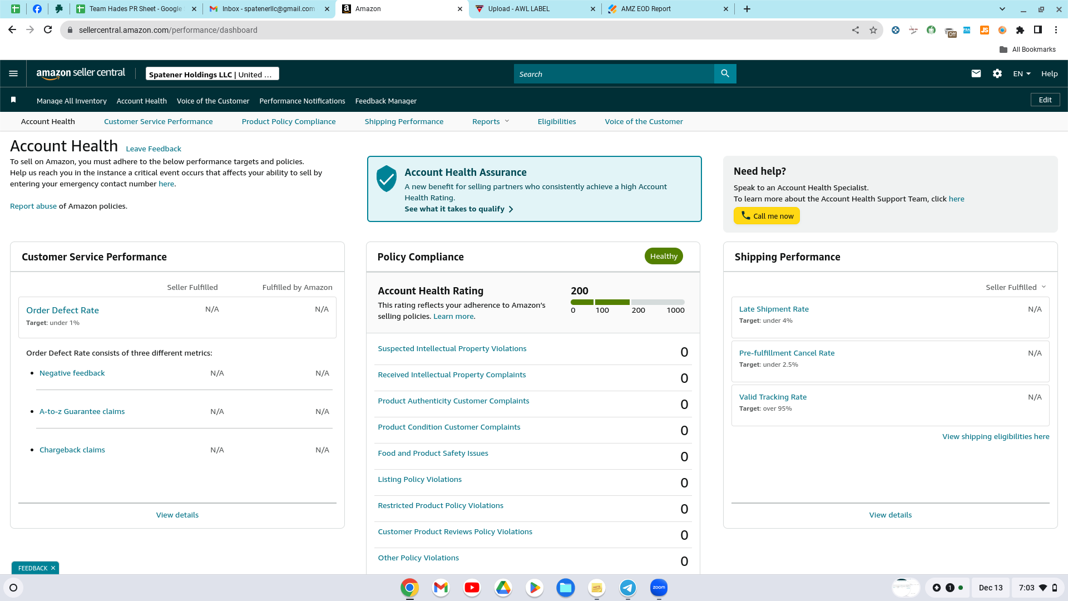
Task: Click the Amazon Seller Central logo
Action: [81, 73]
